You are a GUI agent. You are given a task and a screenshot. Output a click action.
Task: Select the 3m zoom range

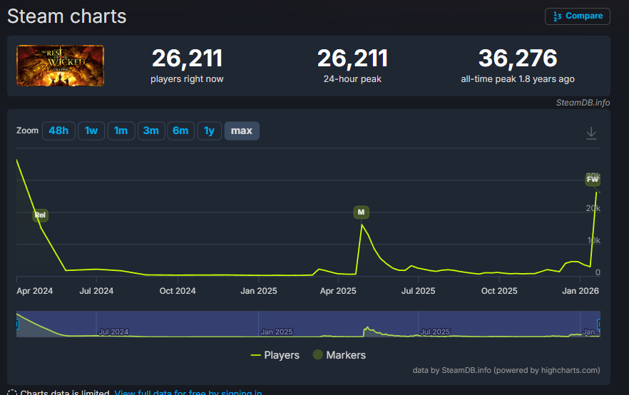pyautogui.click(x=151, y=130)
